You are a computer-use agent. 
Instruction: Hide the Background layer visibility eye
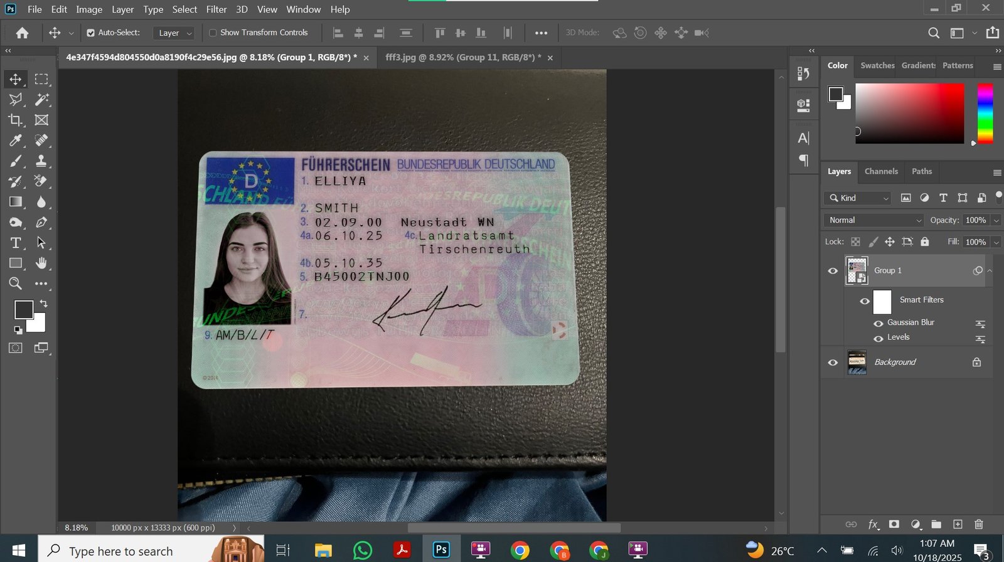coord(833,363)
